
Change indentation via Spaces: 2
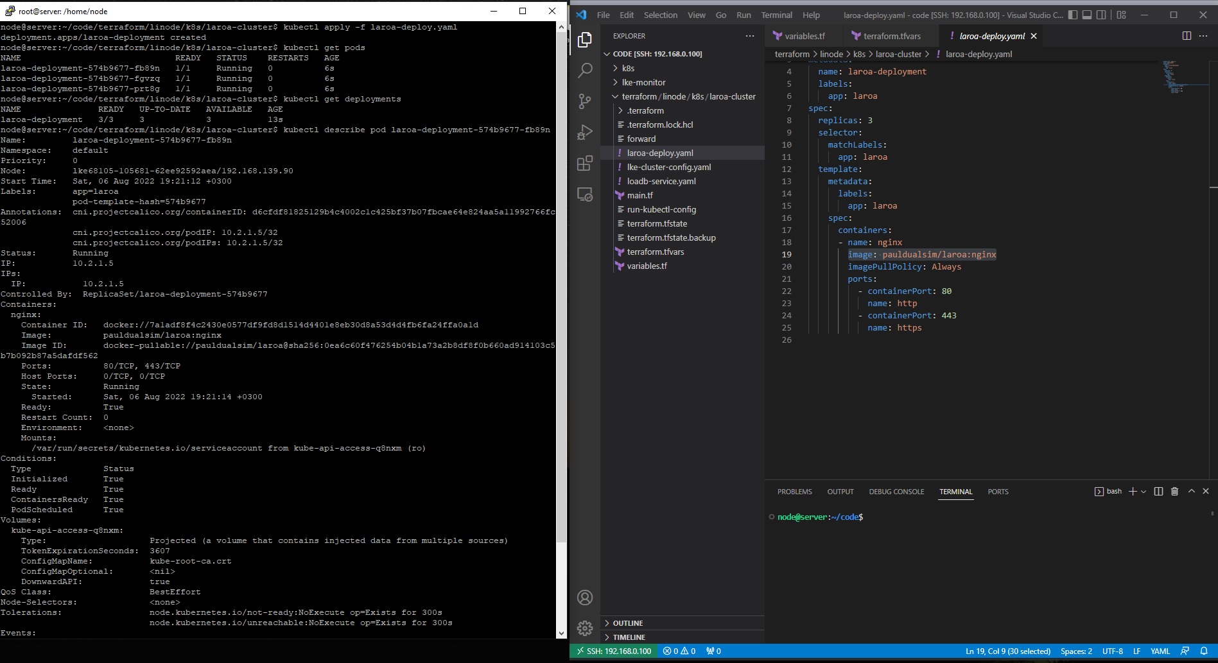click(1076, 651)
